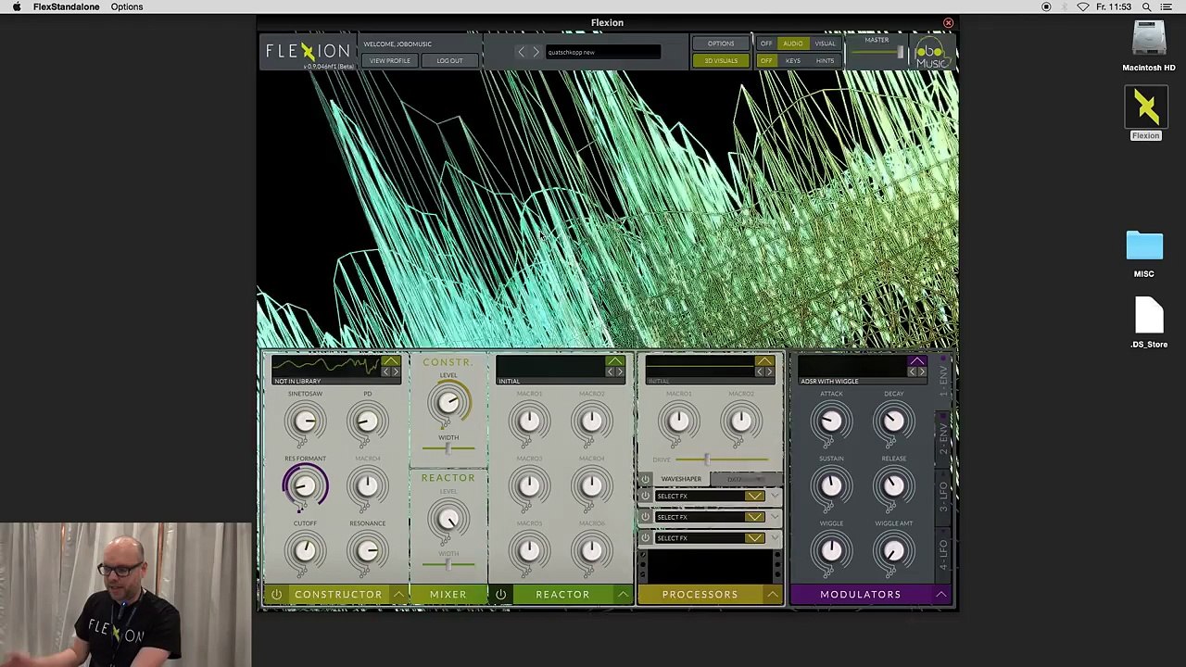Adjust the CONSTR. WIDTH slider
The width and height of the screenshot is (1186, 667).
point(448,448)
